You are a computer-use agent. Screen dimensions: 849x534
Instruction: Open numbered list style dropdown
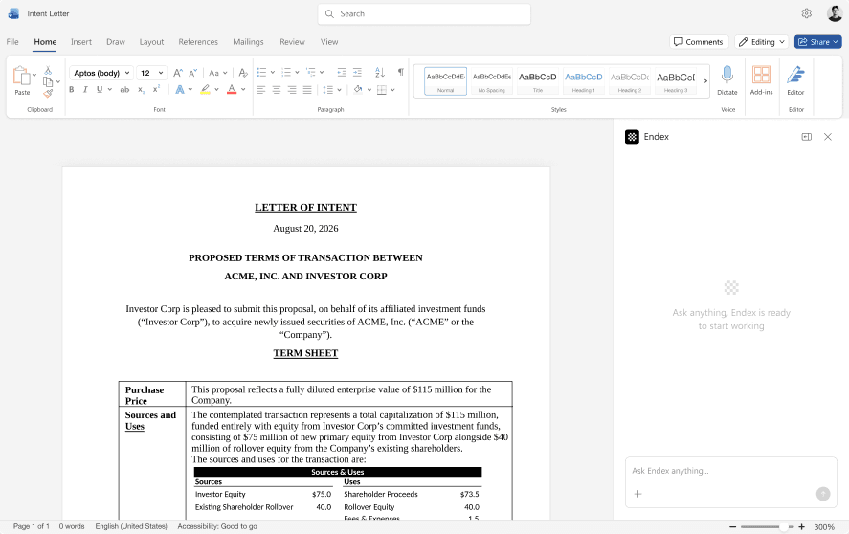tap(297, 72)
